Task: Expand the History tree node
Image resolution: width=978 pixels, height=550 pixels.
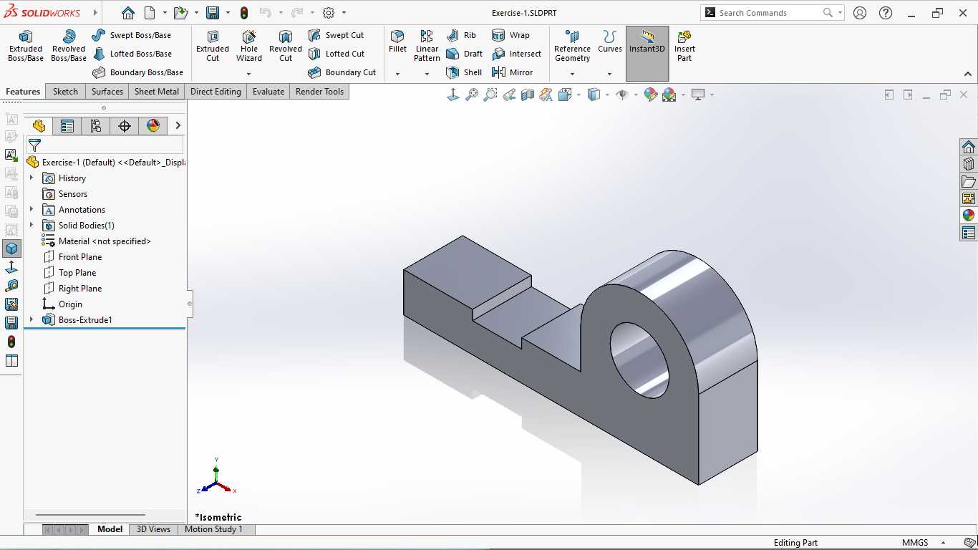Action: (x=31, y=178)
